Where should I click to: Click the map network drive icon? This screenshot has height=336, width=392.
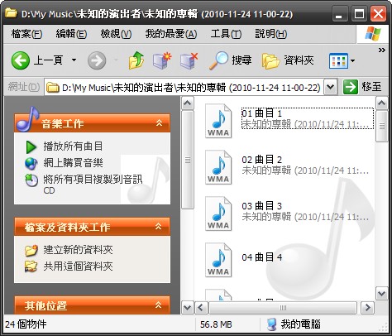(x=162, y=60)
